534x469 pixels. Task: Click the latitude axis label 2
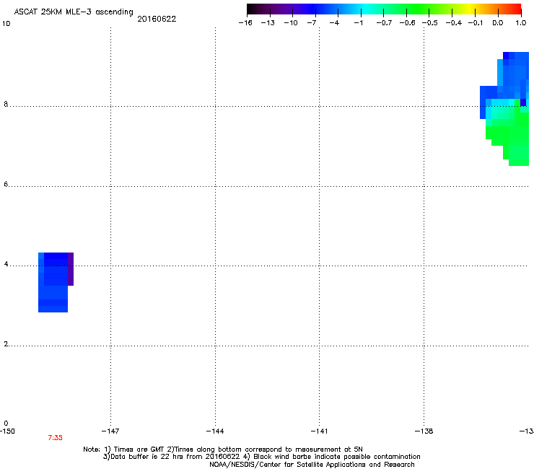tap(6, 344)
